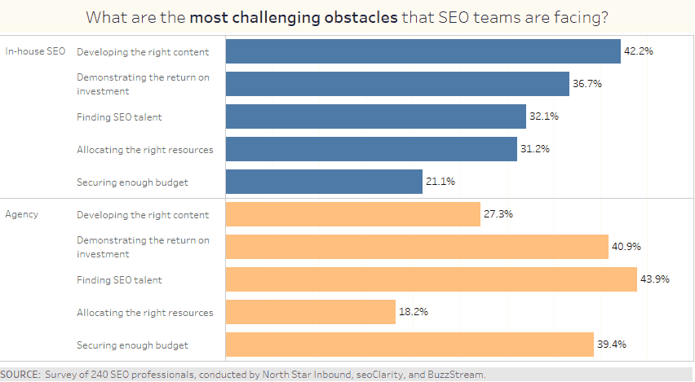Screen dimensions: 695x382
Task: Click Agency 'Securing enough budget' label
Action: coord(132,345)
